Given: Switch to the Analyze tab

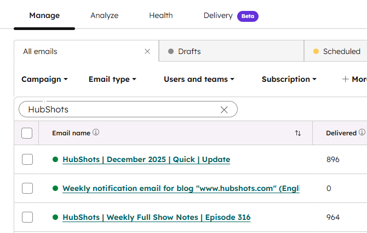Looking at the screenshot, I should click(104, 15).
